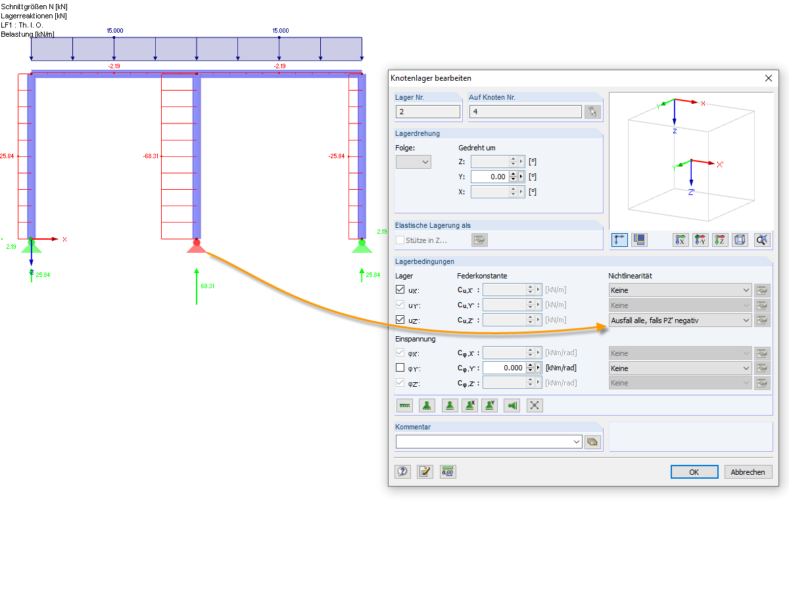Open the φY' Nichtlinearität dropdown

pos(680,369)
